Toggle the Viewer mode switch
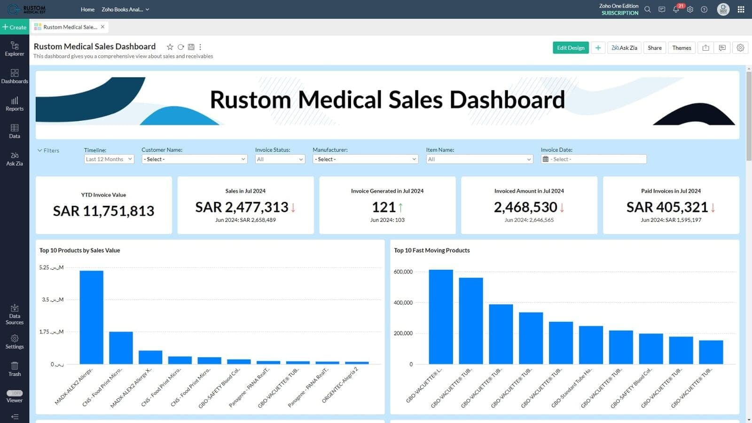The height and width of the screenshot is (423, 752). 15,393
